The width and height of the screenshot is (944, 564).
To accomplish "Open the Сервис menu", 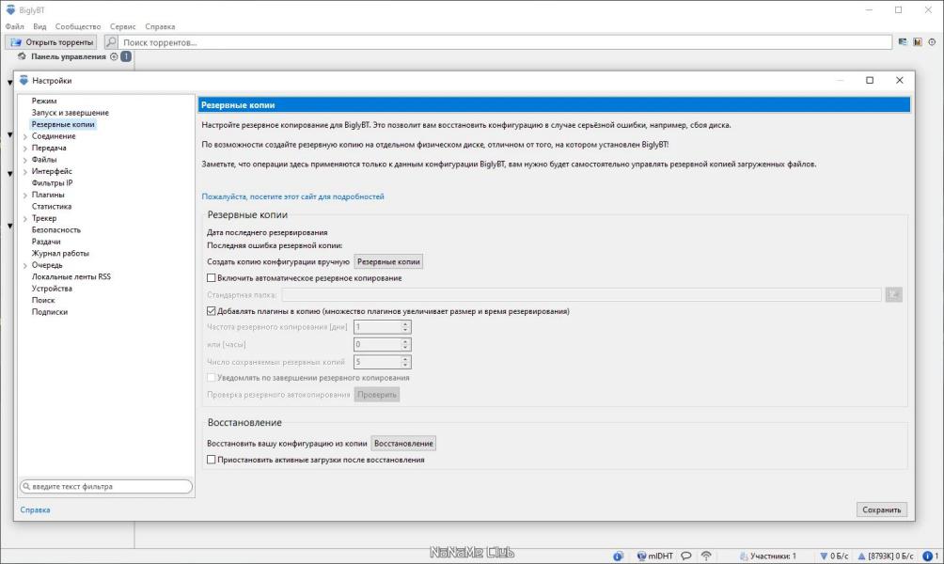I will pyautogui.click(x=123, y=26).
